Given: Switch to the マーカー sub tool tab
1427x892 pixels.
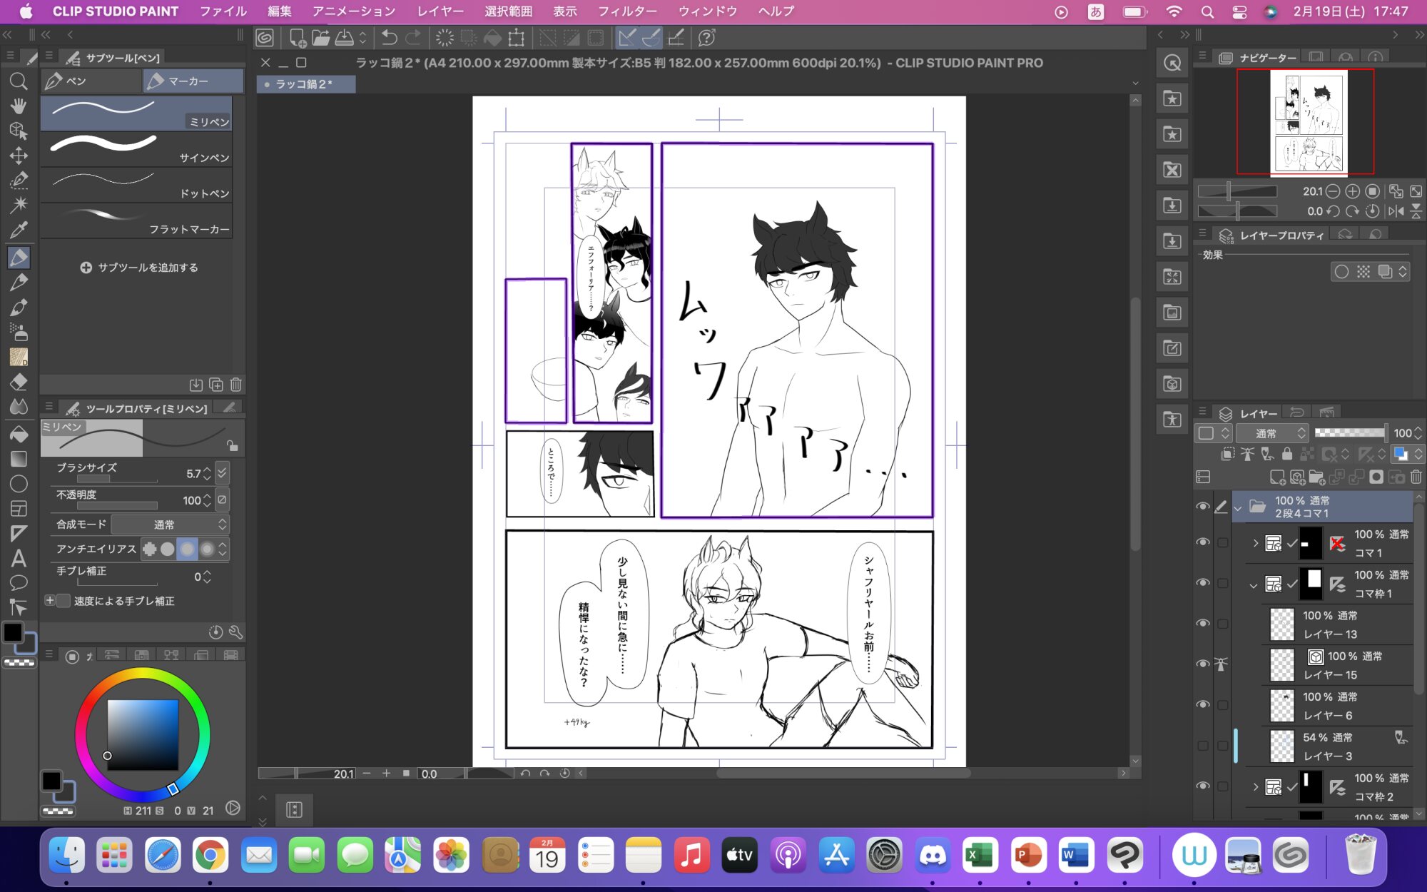Looking at the screenshot, I should (x=193, y=81).
